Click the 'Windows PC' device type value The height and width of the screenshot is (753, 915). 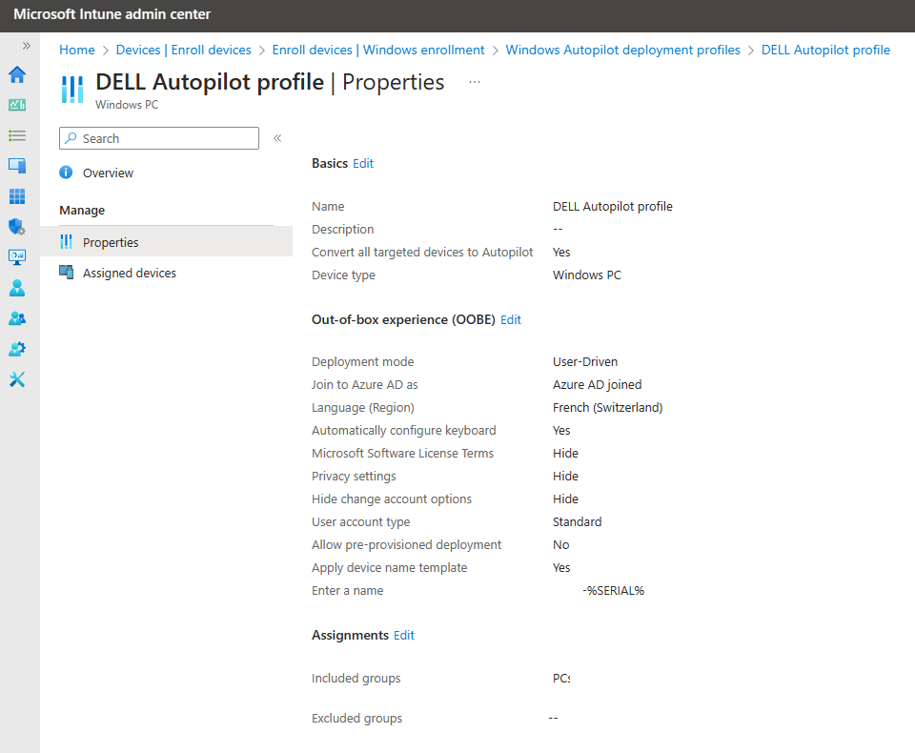pyautogui.click(x=587, y=275)
